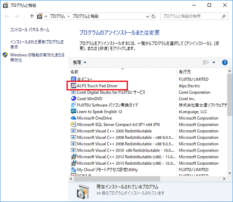The width and height of the screenshot is (233, 202).
Task: Click the Corel Inc. publisher cell
Action: [x=187, y=99]
